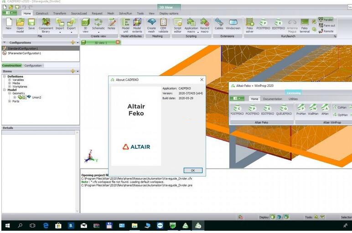
Task: Expand the Ports tree node
Action: (10, 101)
